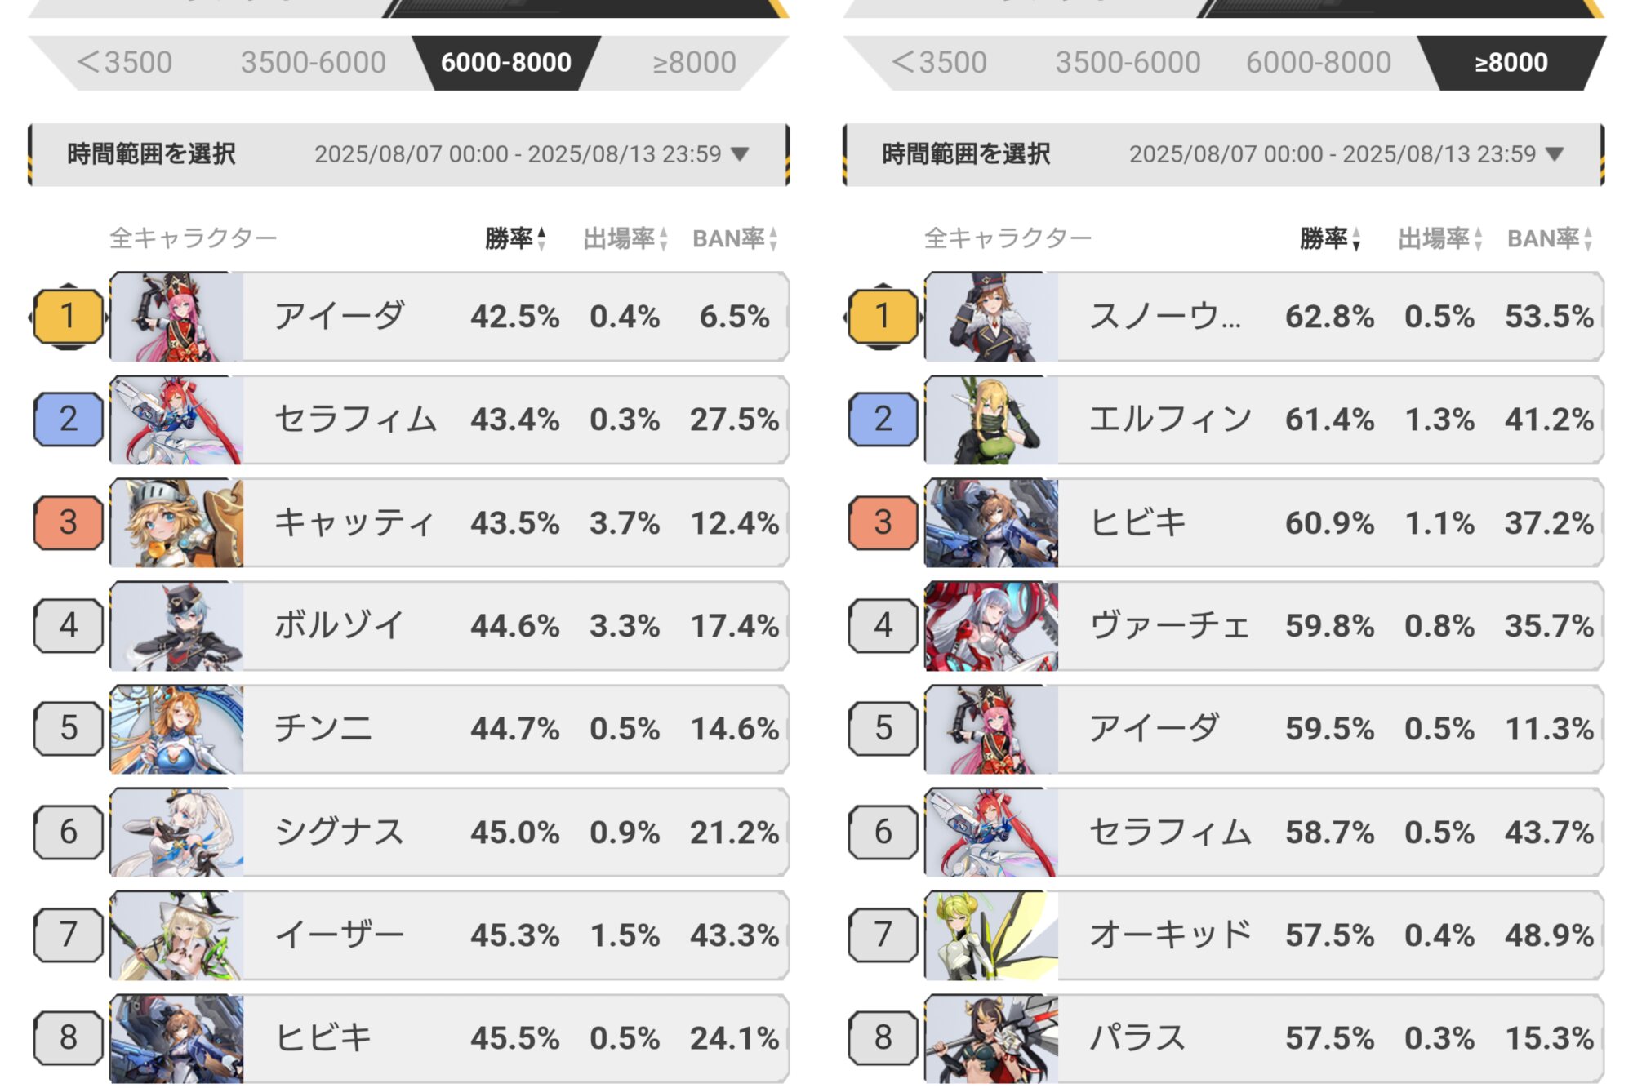
Task: Click Aida's portrait in left ranking
Action: click(176, 317)
